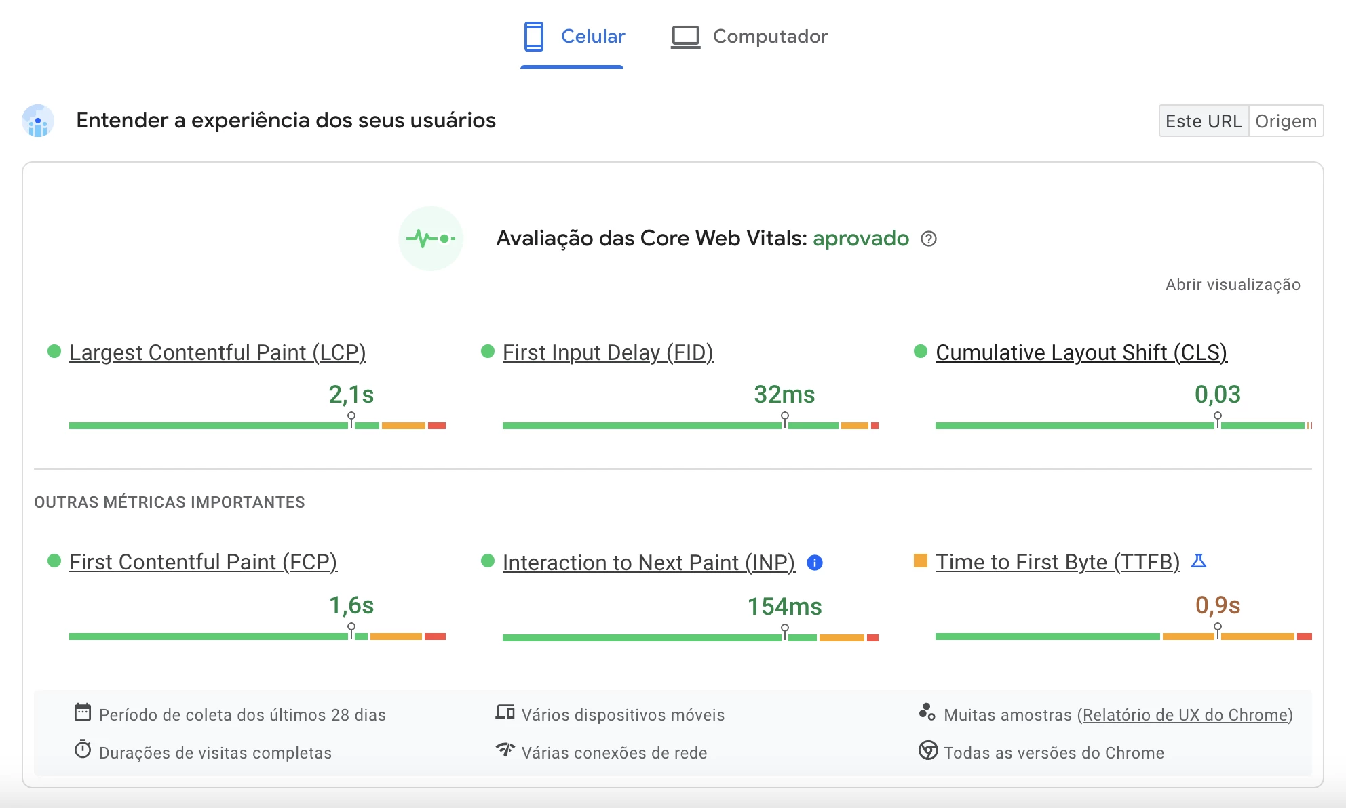This screenshot has height=808, width=1346.
Task: Open First Contentful Paint (FCP) link
Action: point(203,562)
